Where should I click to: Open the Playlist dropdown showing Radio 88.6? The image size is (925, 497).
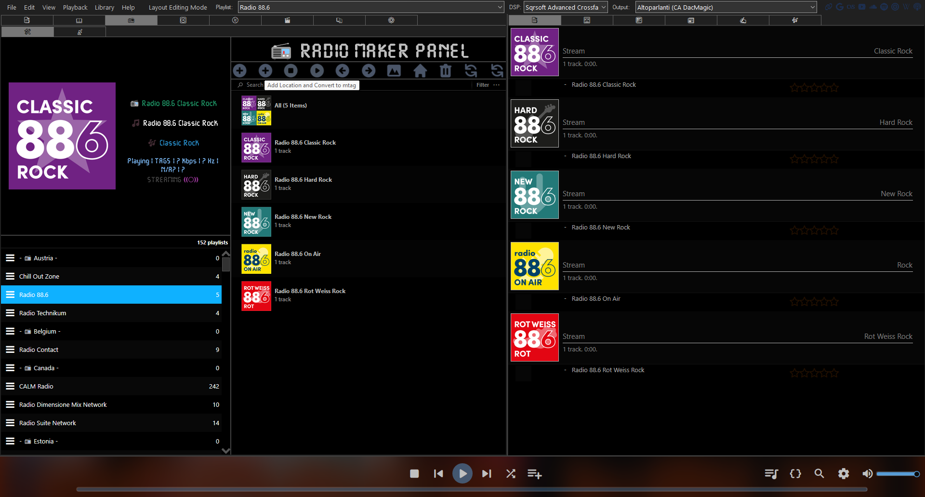371,7
